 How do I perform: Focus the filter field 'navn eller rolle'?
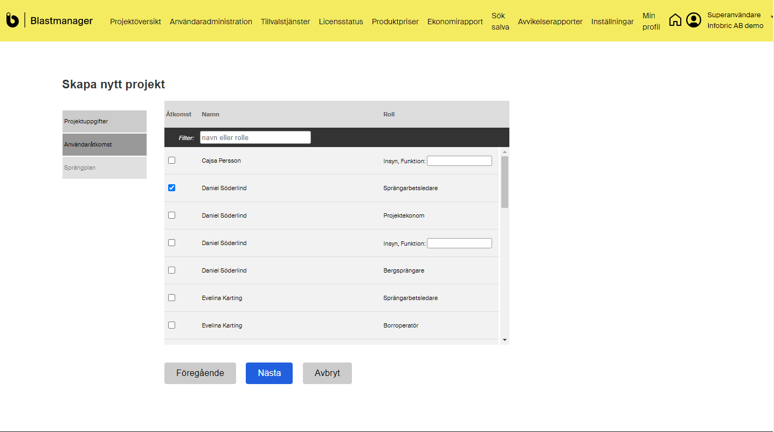point(255,137)
